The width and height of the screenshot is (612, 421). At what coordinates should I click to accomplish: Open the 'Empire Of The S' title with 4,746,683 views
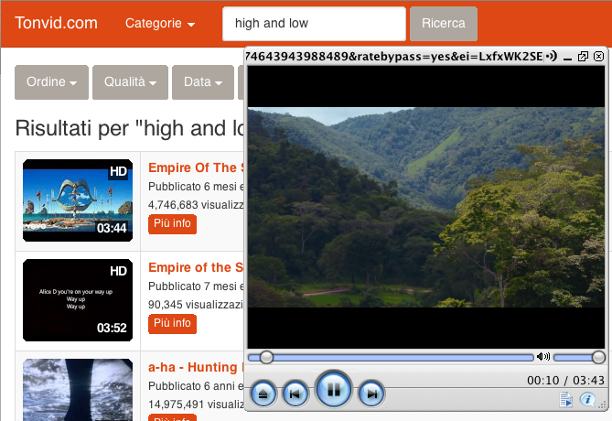[196, 167]
